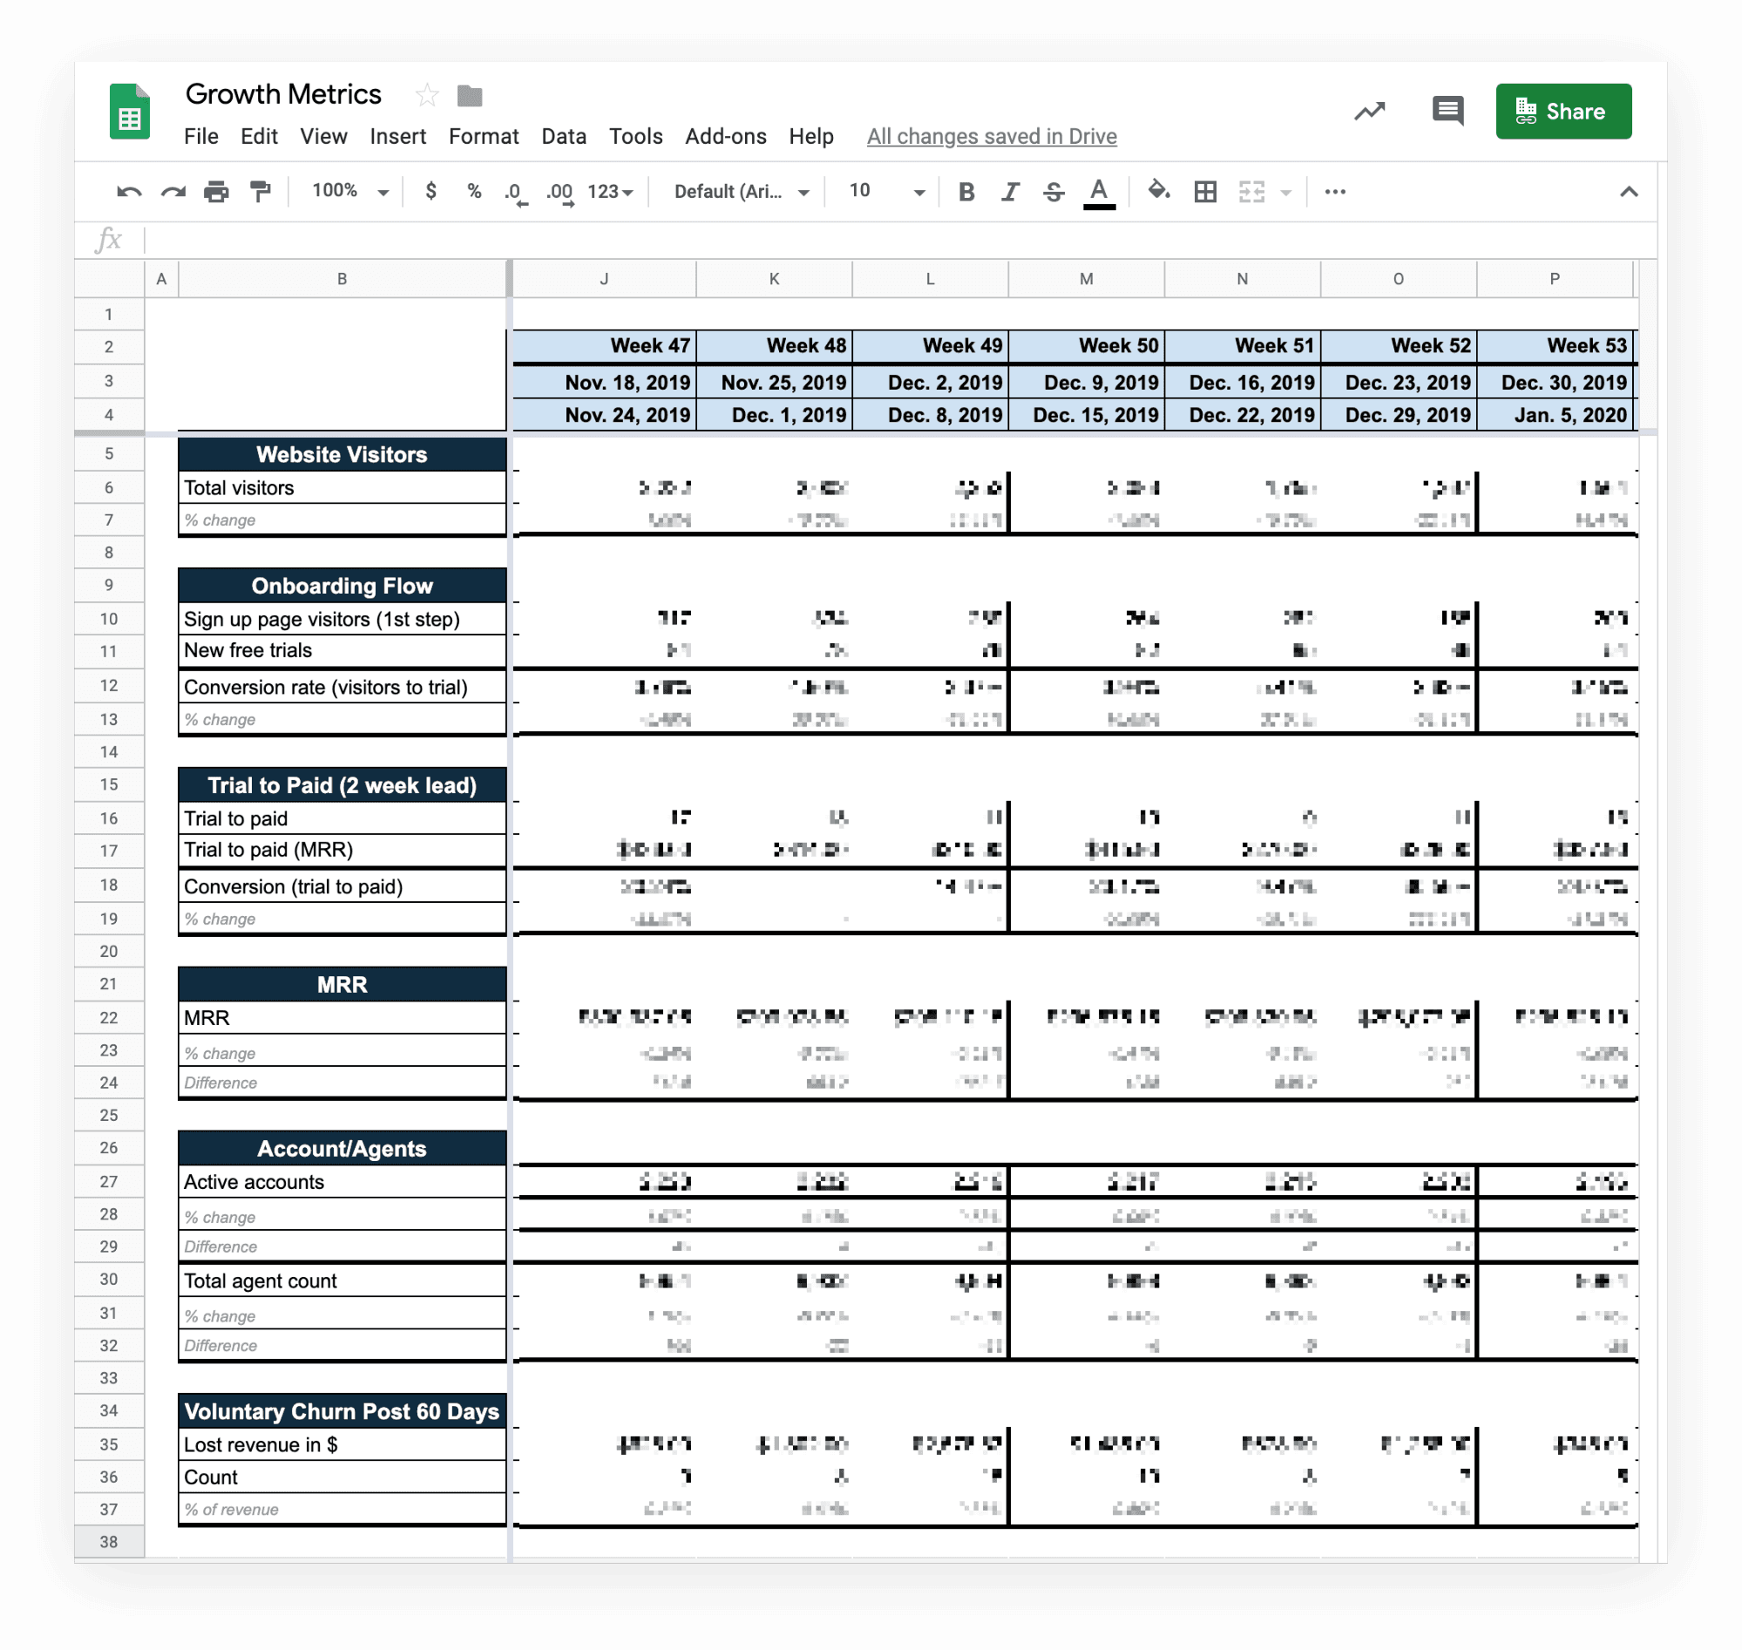Screen dimensions: 1742x1650
Task: Click the move-to-folder icon
Action: pyautogui.click(x=470, y=95)
